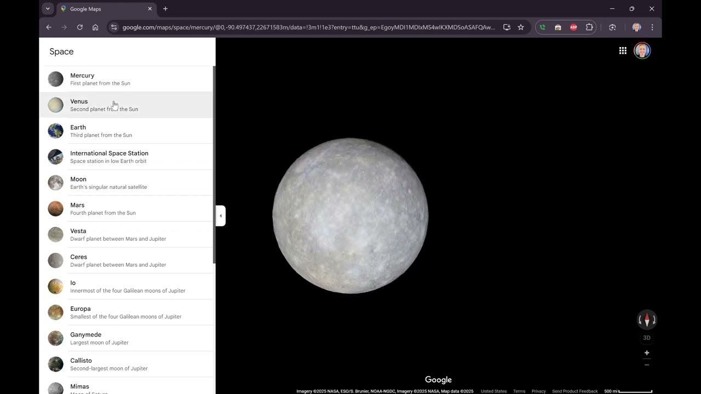Collapse the Space side panel
Screen dimensions: 701x394
[x=221, y=216]
